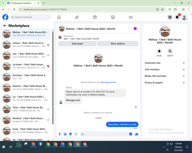Attach a photo using the image icon
Screen dimensions: 192x153
point(65,134)
